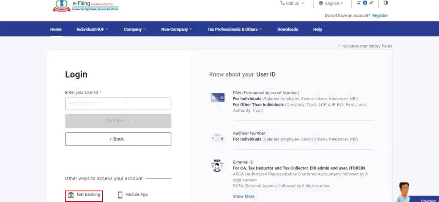Go to the Home tab
This screenshot has height=202, width=439.
56,30
